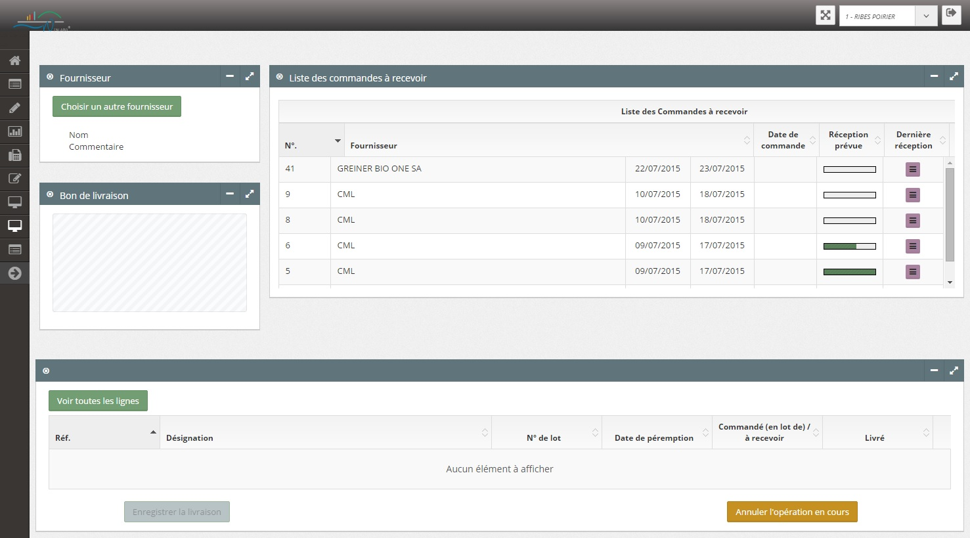Open the menu icon for order 6

pyautogui.click(x=912, y=246)
